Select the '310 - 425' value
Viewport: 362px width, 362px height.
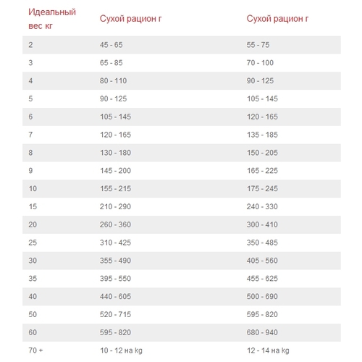(115, 243)
